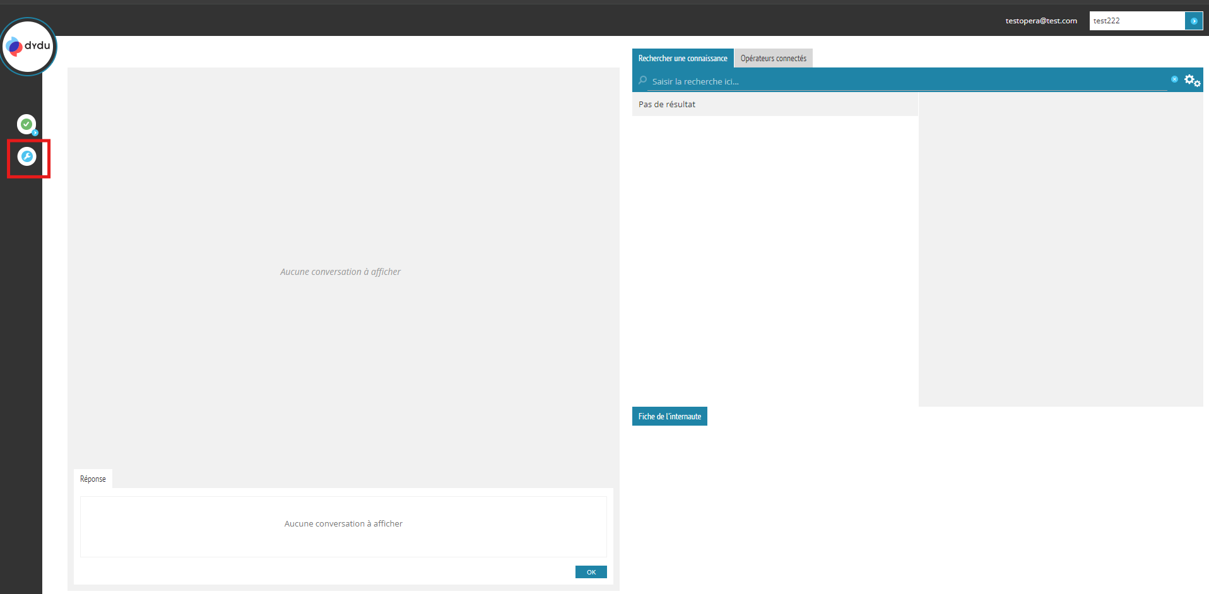This screenshot has height=594, width=1209.
Task: Switch to Rechercher une connaissance tab
Action: click(682, 59)
